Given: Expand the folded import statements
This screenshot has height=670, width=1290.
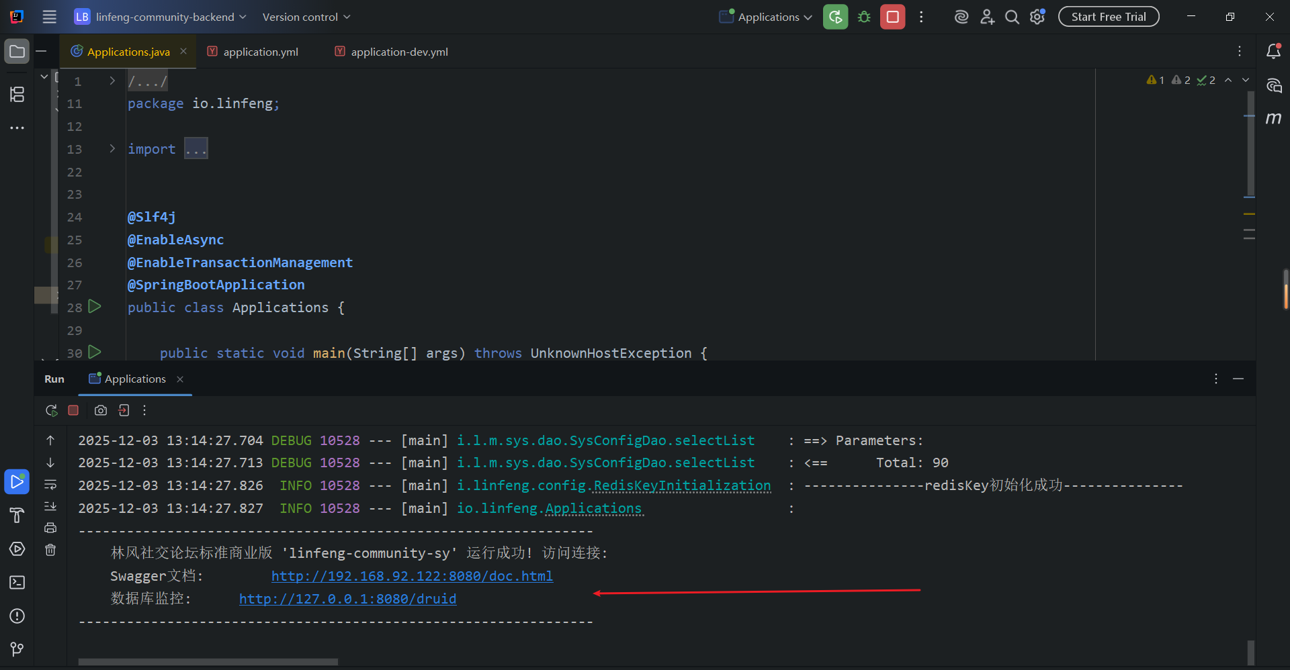Looking at the screenshot, I should coord(196,149).
